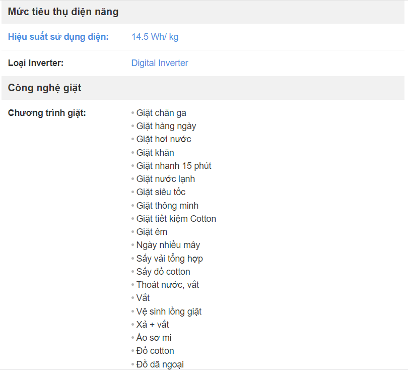Select the 'Mức tiêu thụ điện năng' section header
This screenshot has width=408, height=370.
[203, 12]
